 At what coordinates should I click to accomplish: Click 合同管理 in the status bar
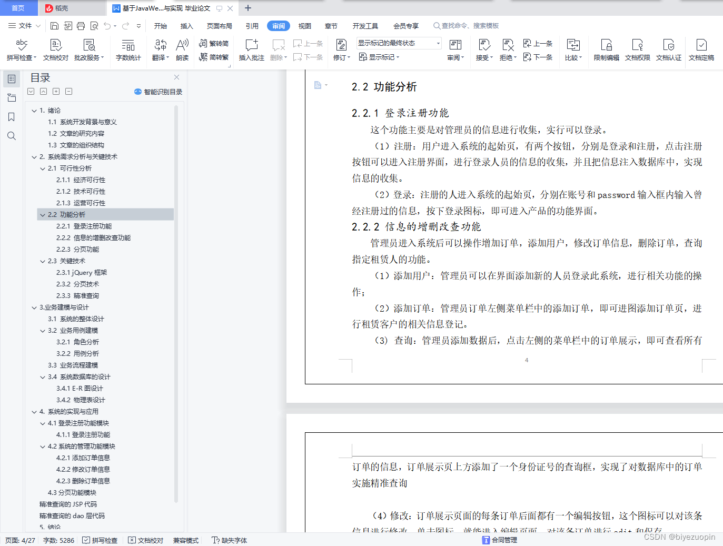coord(500,540)
